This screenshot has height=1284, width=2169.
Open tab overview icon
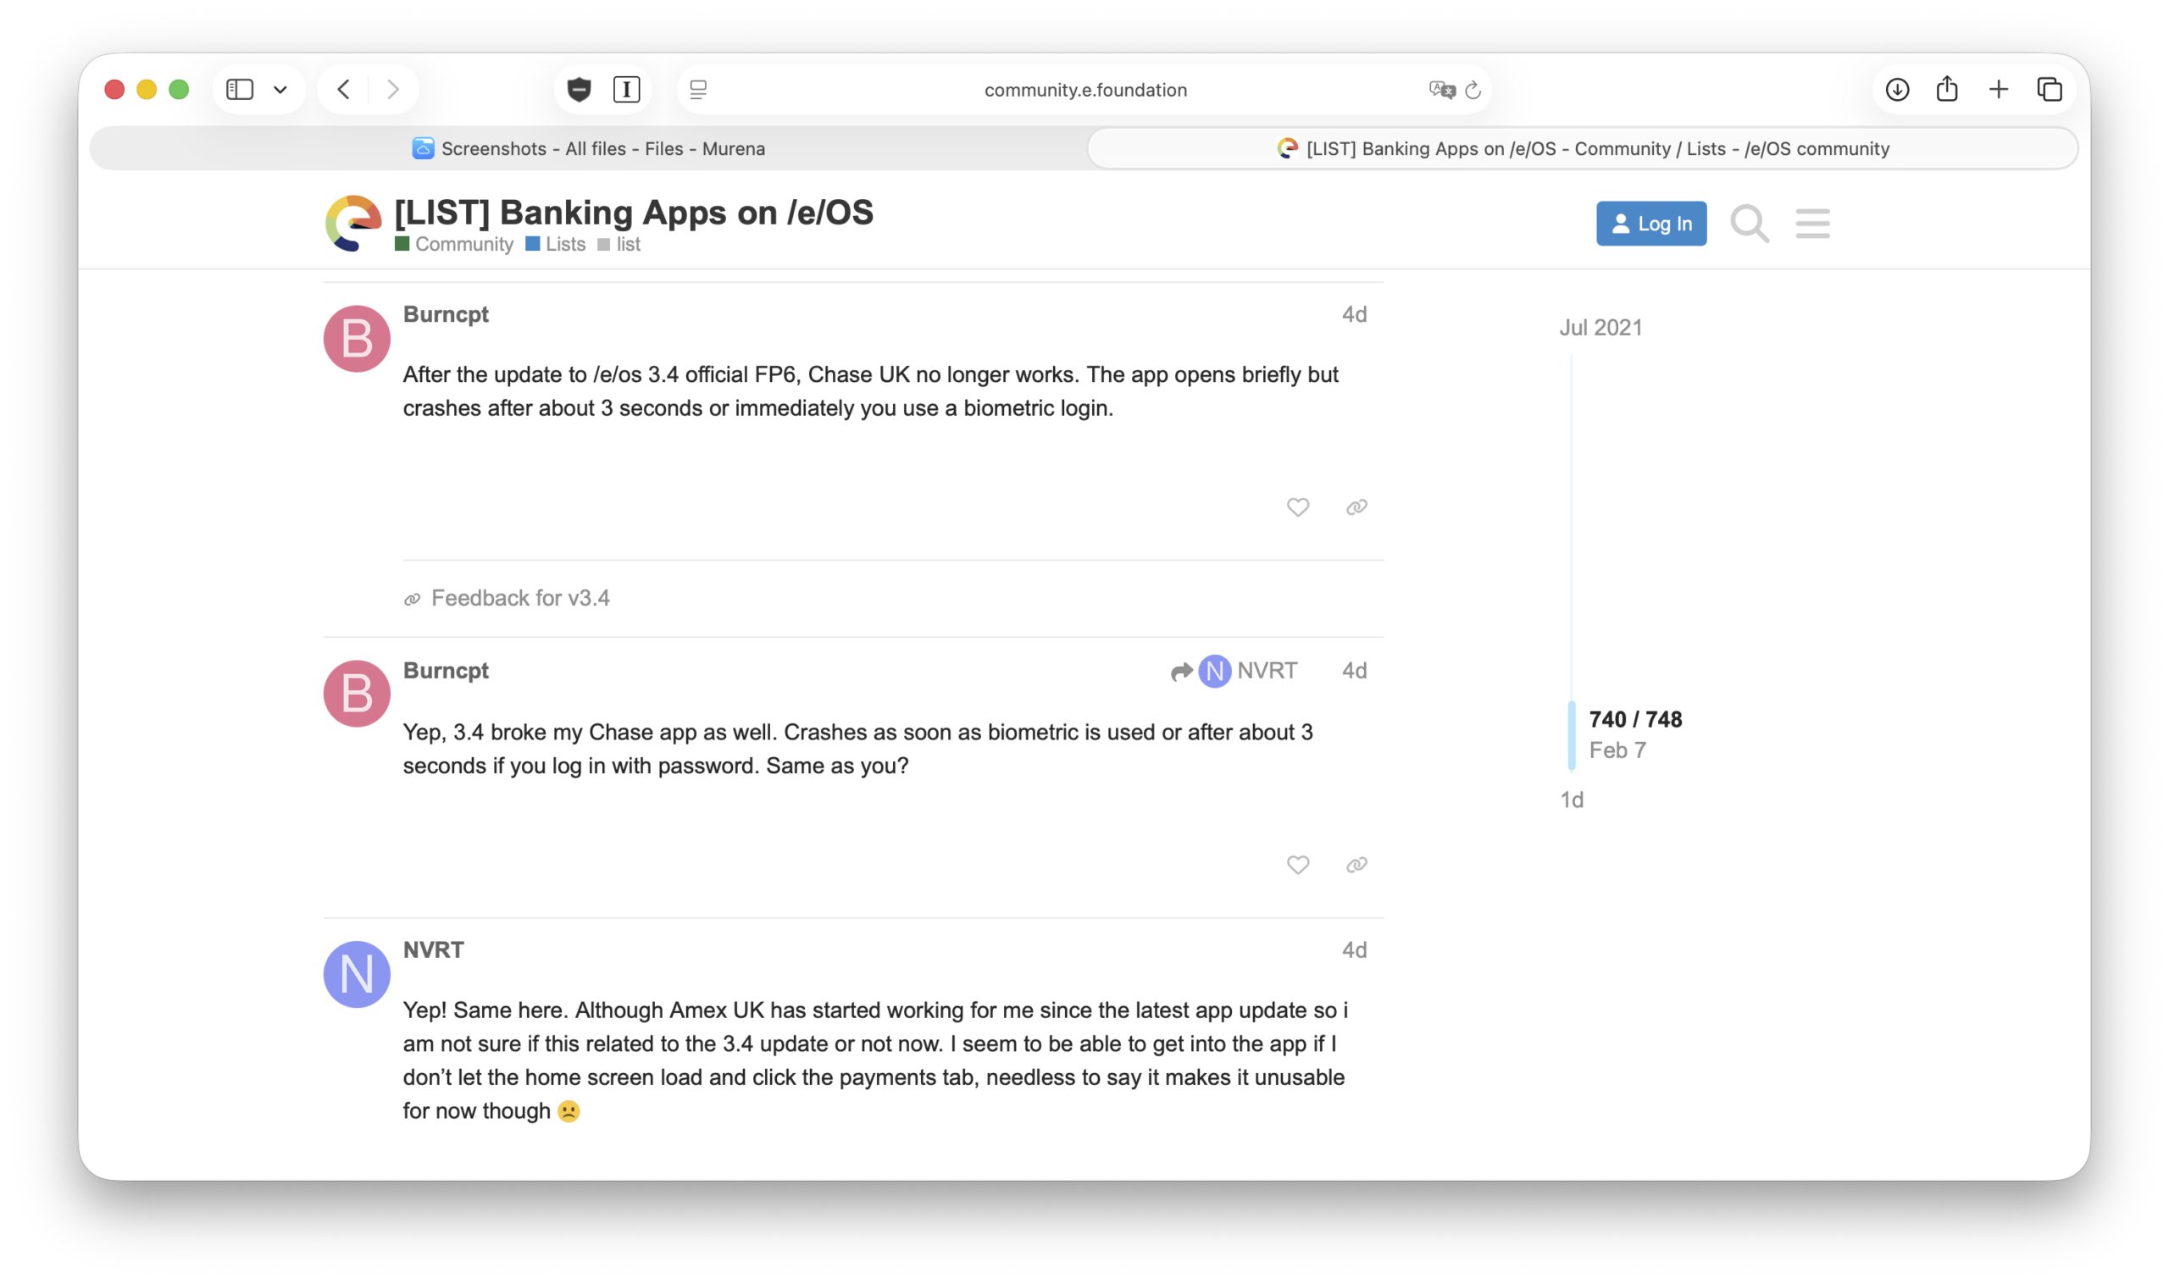(x=2049, y=89)
